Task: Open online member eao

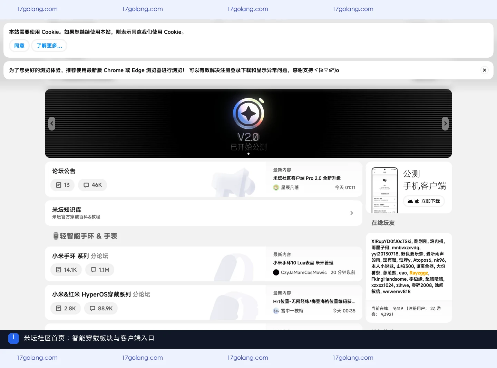Action: point(403,273)
